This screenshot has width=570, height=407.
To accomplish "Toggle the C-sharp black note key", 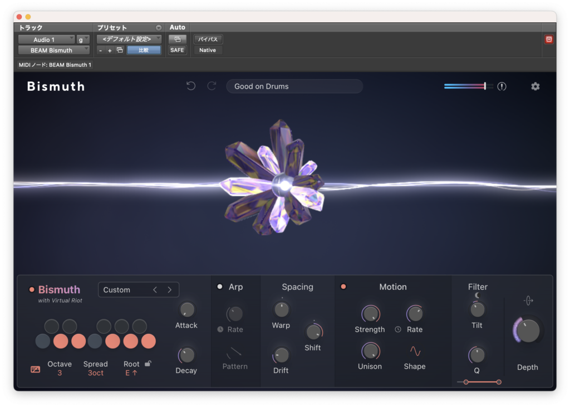I will (52, 326).
